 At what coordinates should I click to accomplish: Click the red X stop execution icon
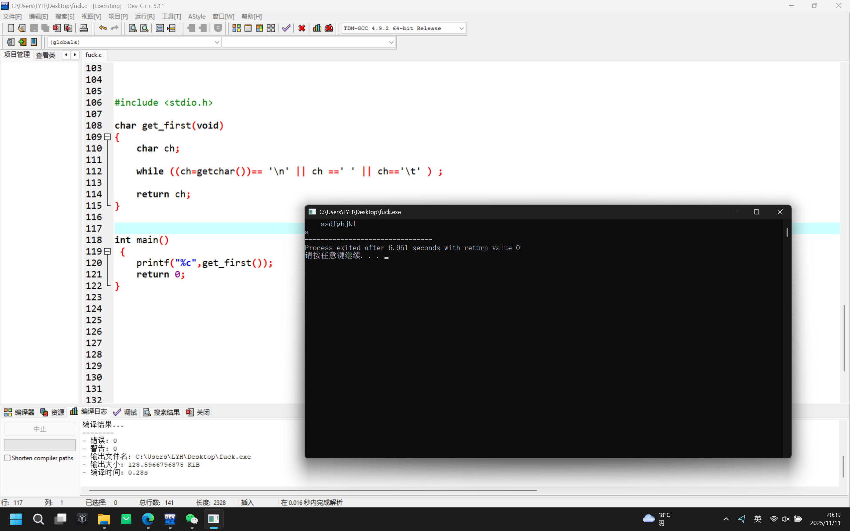301,28
